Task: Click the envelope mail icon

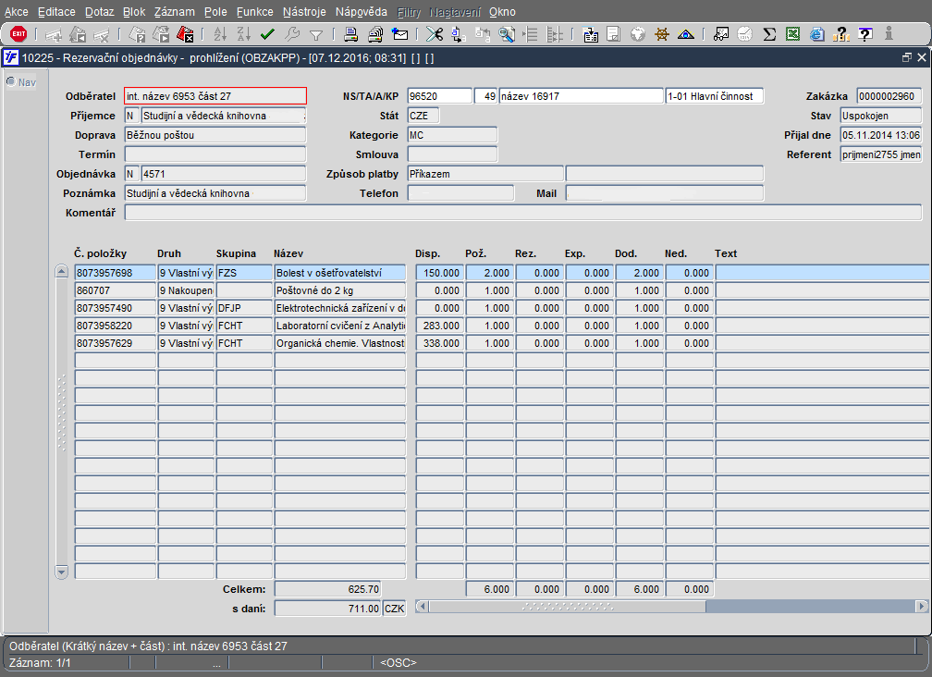Action: click(x=399, y=34)
